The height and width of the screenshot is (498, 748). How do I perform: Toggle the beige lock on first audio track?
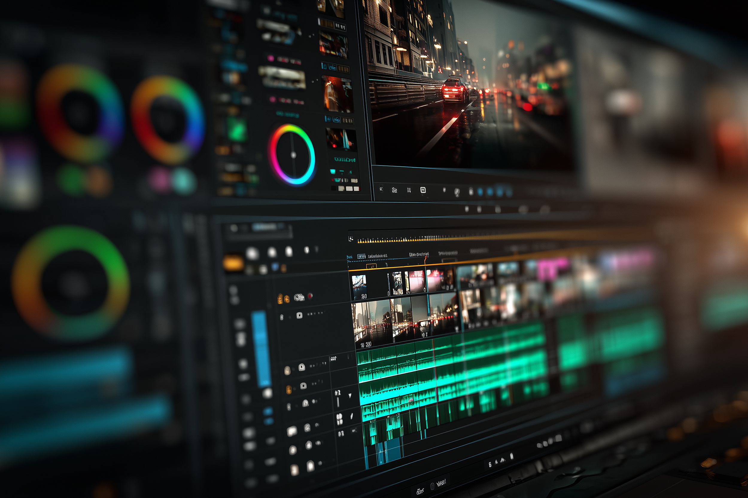coord(287,370)
